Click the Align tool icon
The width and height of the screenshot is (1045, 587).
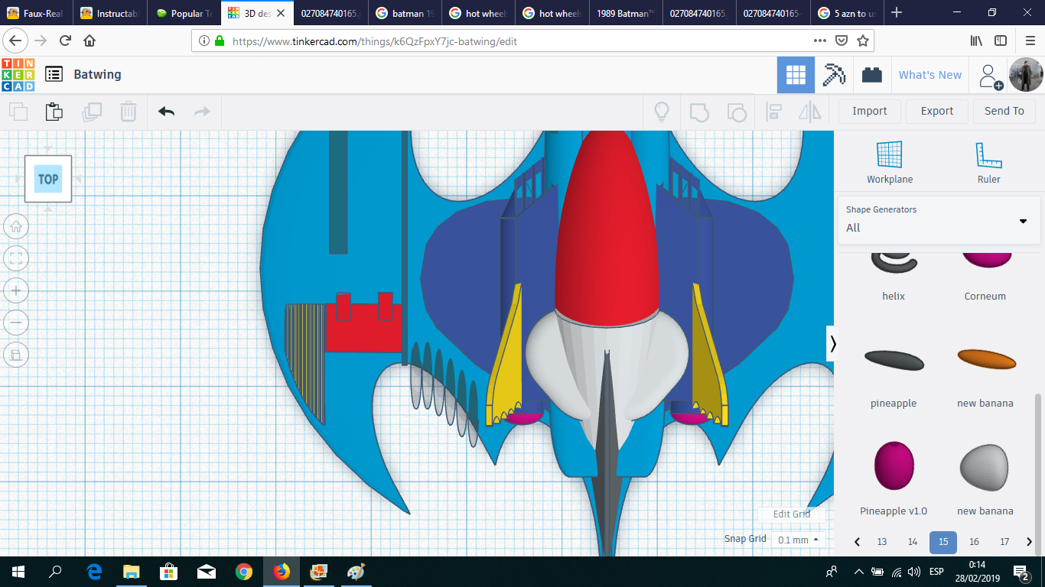pos(773,112)
